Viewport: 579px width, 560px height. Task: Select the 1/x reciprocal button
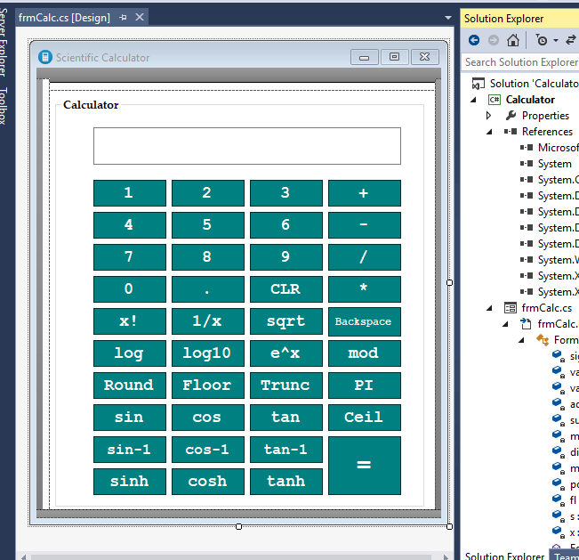(x=208, y=321)
